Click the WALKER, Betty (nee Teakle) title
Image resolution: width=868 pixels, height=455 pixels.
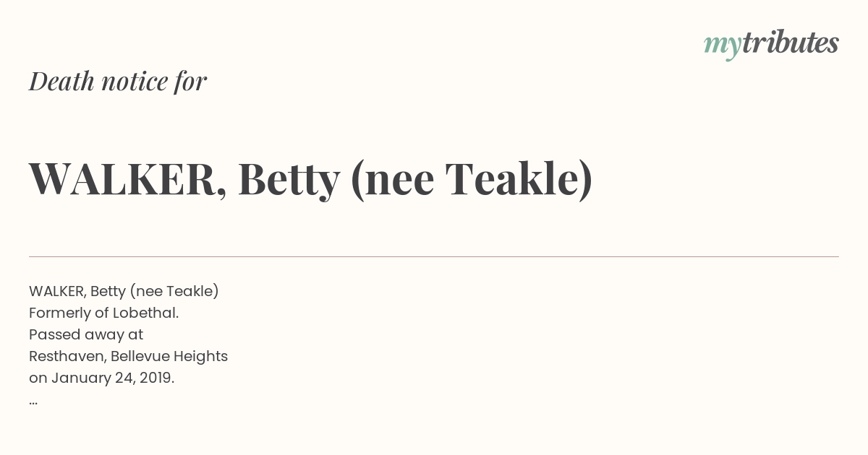[311, 179]
